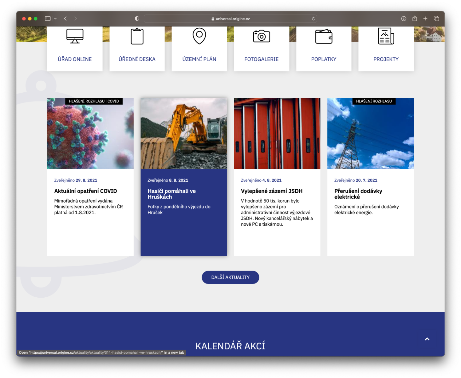Select the Hlášení rozhlasu | COVID tag
Image resolution: width=461 pixels, height=378 pixels.
94,101
